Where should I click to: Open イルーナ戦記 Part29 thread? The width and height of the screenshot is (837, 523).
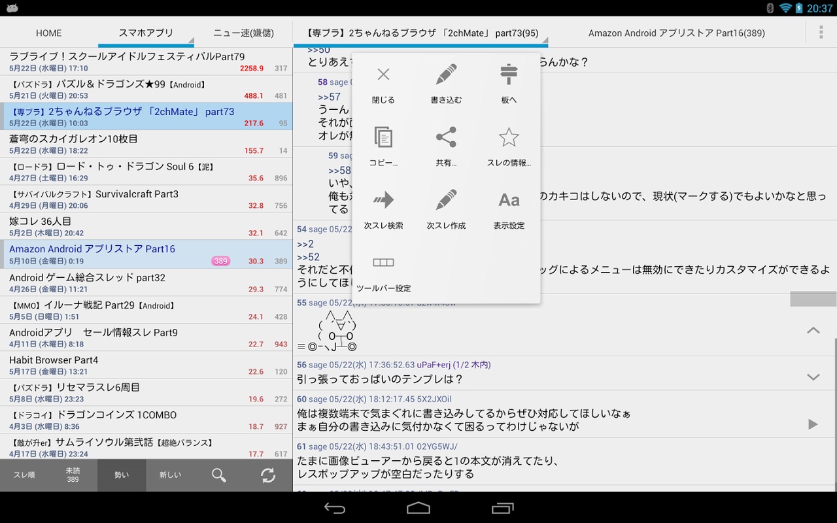point(146,310)
